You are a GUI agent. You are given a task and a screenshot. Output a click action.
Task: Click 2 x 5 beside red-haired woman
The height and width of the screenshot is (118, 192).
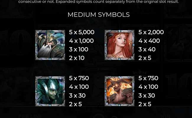pos(145,58)
